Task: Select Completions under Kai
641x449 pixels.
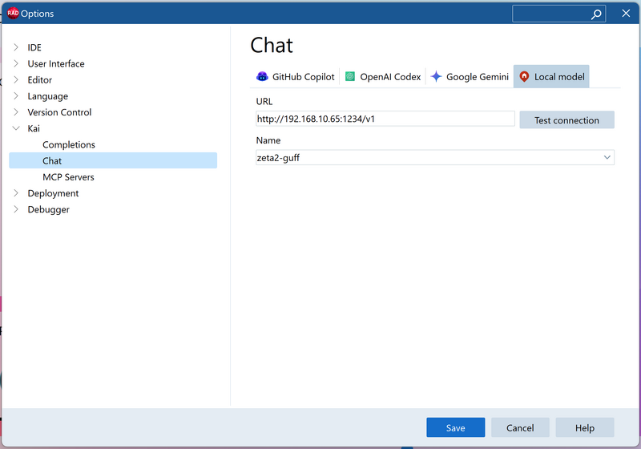Action: coord(69,145)
